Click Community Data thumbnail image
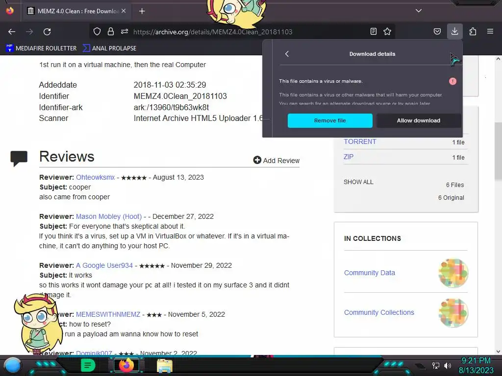This screenshot has height=376, width=502. tap(453, 273)
